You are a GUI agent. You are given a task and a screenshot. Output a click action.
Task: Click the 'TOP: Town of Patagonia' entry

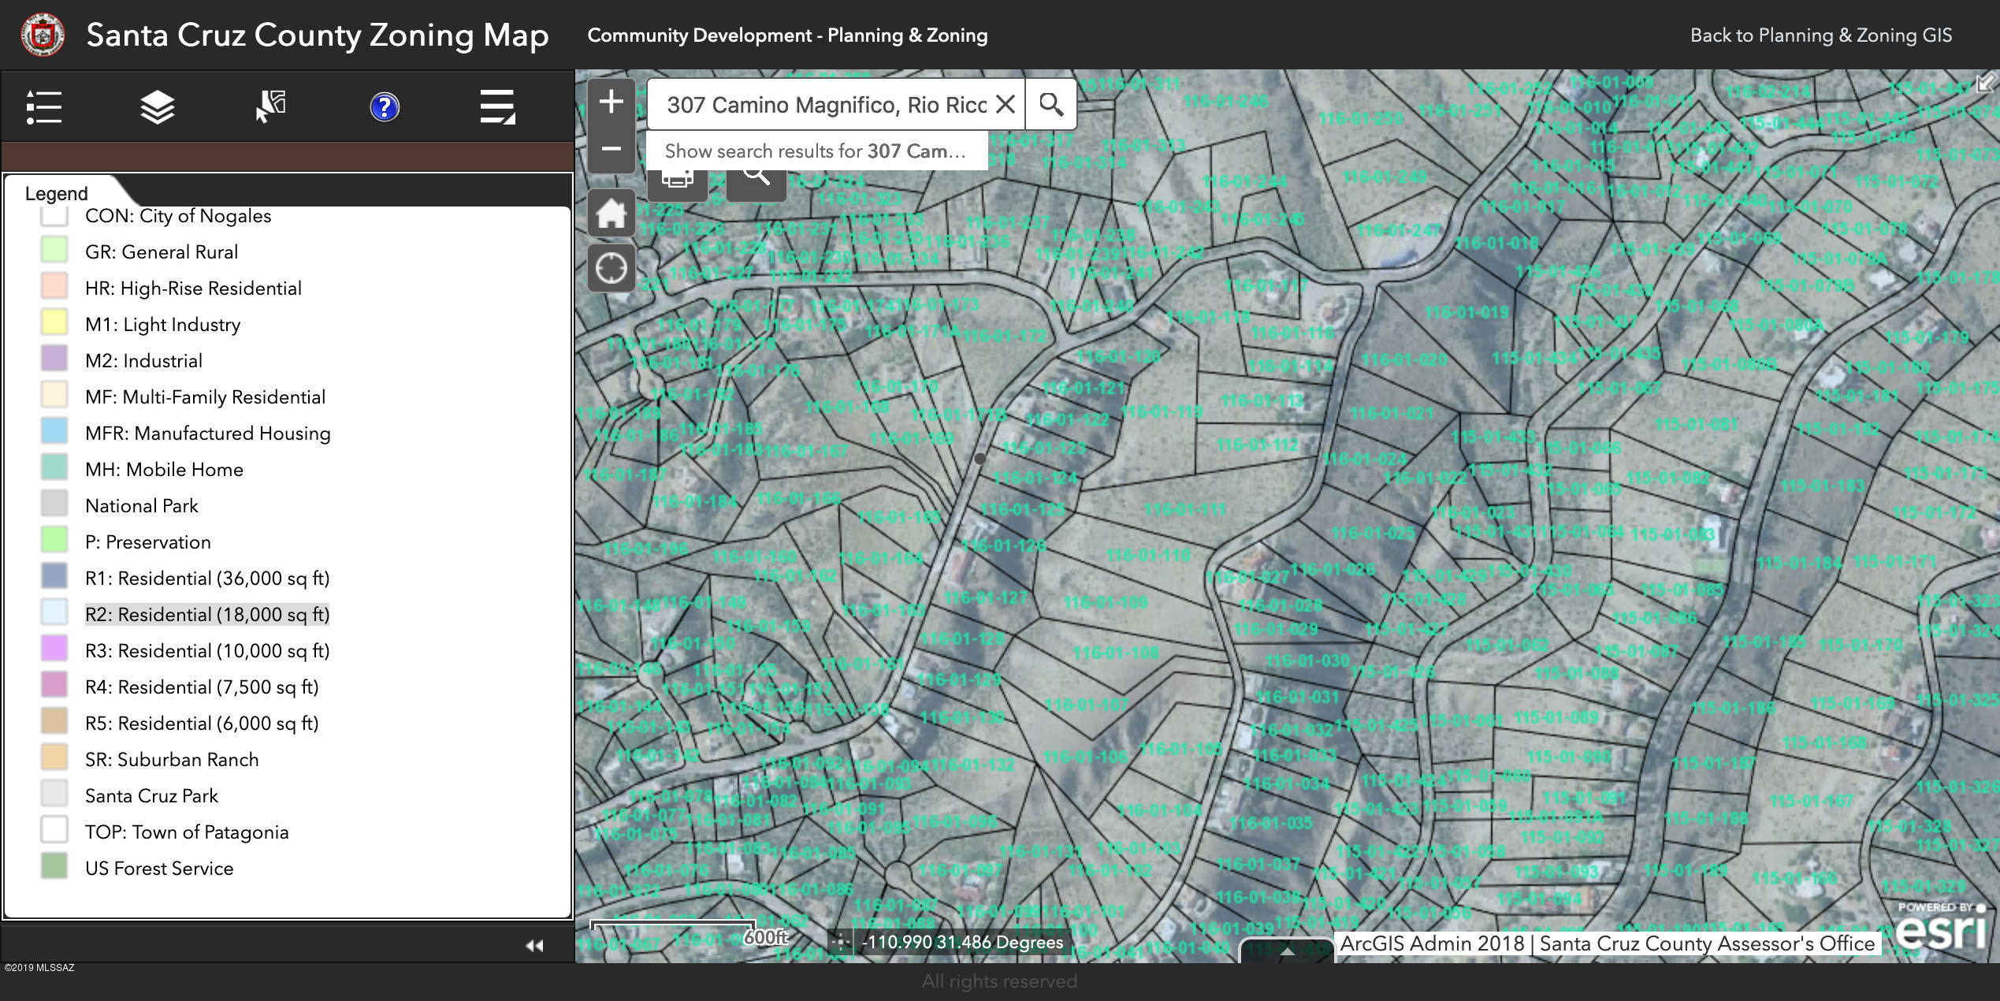coord(187,832)
